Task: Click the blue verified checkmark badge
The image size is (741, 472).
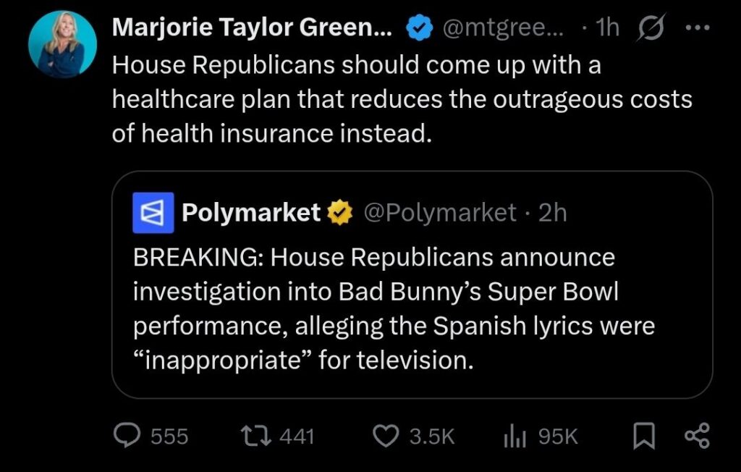Action: click(x=416, y=28)
